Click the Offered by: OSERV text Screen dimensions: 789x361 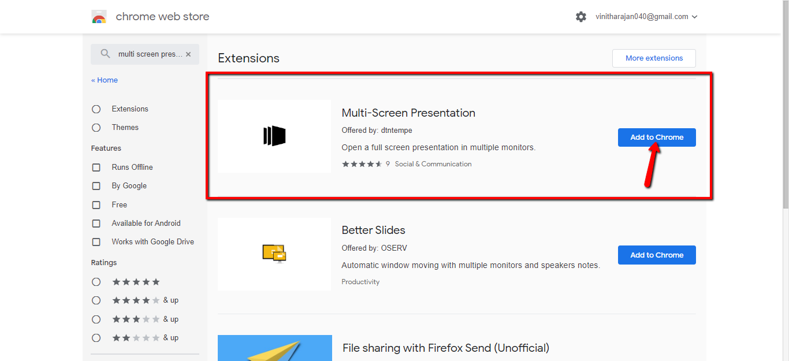tap(374, 248)
